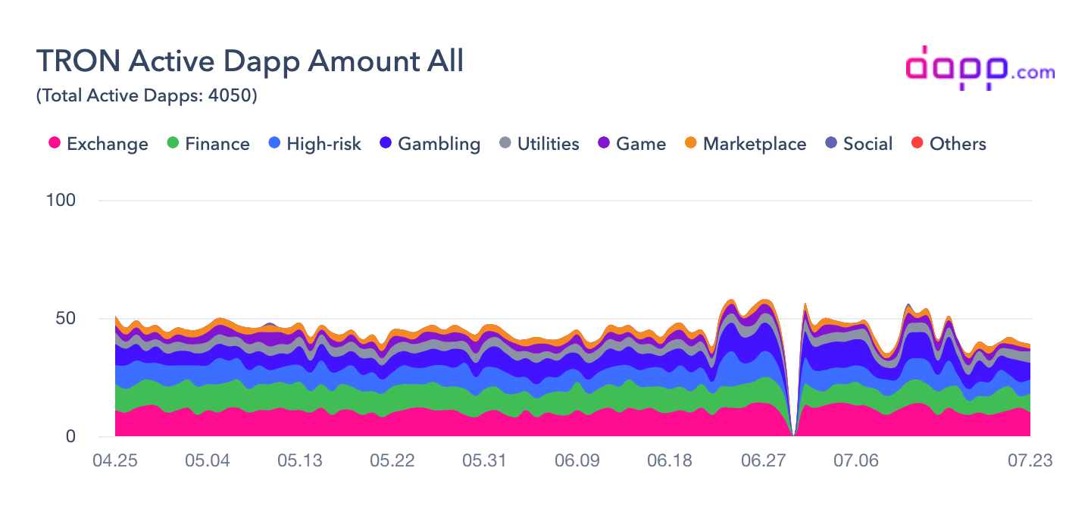
Task: Click the 05.04 x-axis date label
Action: [x=208, y=461]
